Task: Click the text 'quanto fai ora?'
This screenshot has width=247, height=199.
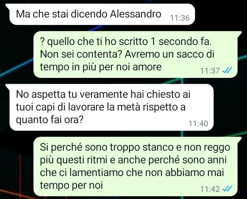Action: (x=49, y=120)
